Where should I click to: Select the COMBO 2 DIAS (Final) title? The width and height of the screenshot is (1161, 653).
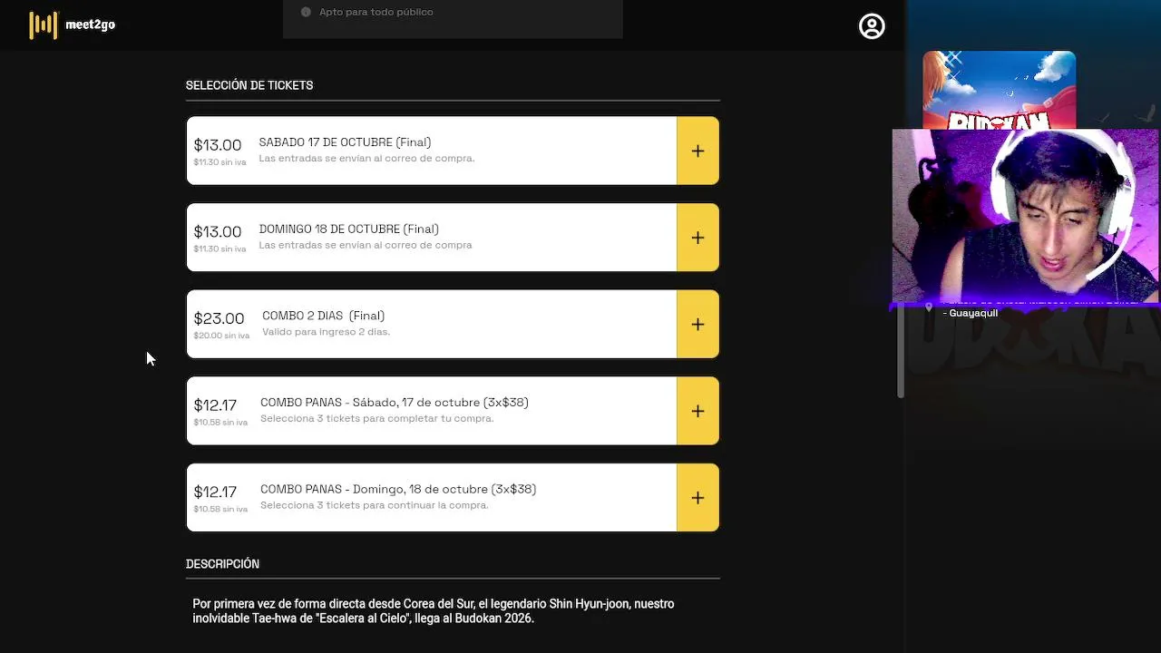coord(323,316)
